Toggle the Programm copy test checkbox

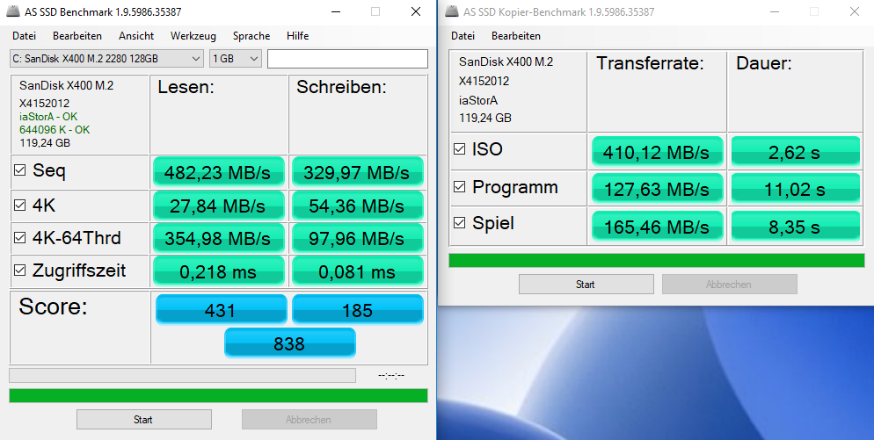[x=459, y=187]
